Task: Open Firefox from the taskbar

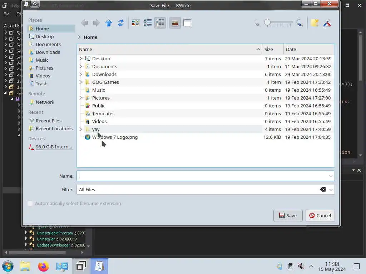Action: coord(43,266)
